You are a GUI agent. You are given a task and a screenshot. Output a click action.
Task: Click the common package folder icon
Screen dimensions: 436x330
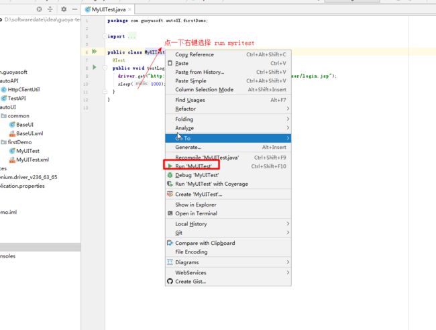3,115
